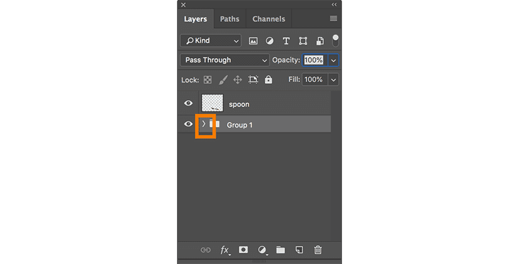Hide the Group 1 layer group
This screenshot has height=264, width=519.
(x=188, y=124)
